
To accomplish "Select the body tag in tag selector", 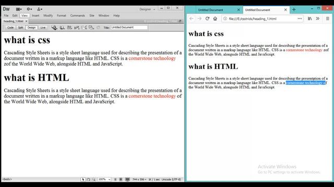I will [7, 179].
